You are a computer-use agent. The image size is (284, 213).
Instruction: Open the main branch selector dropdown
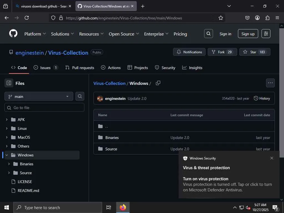39,96
